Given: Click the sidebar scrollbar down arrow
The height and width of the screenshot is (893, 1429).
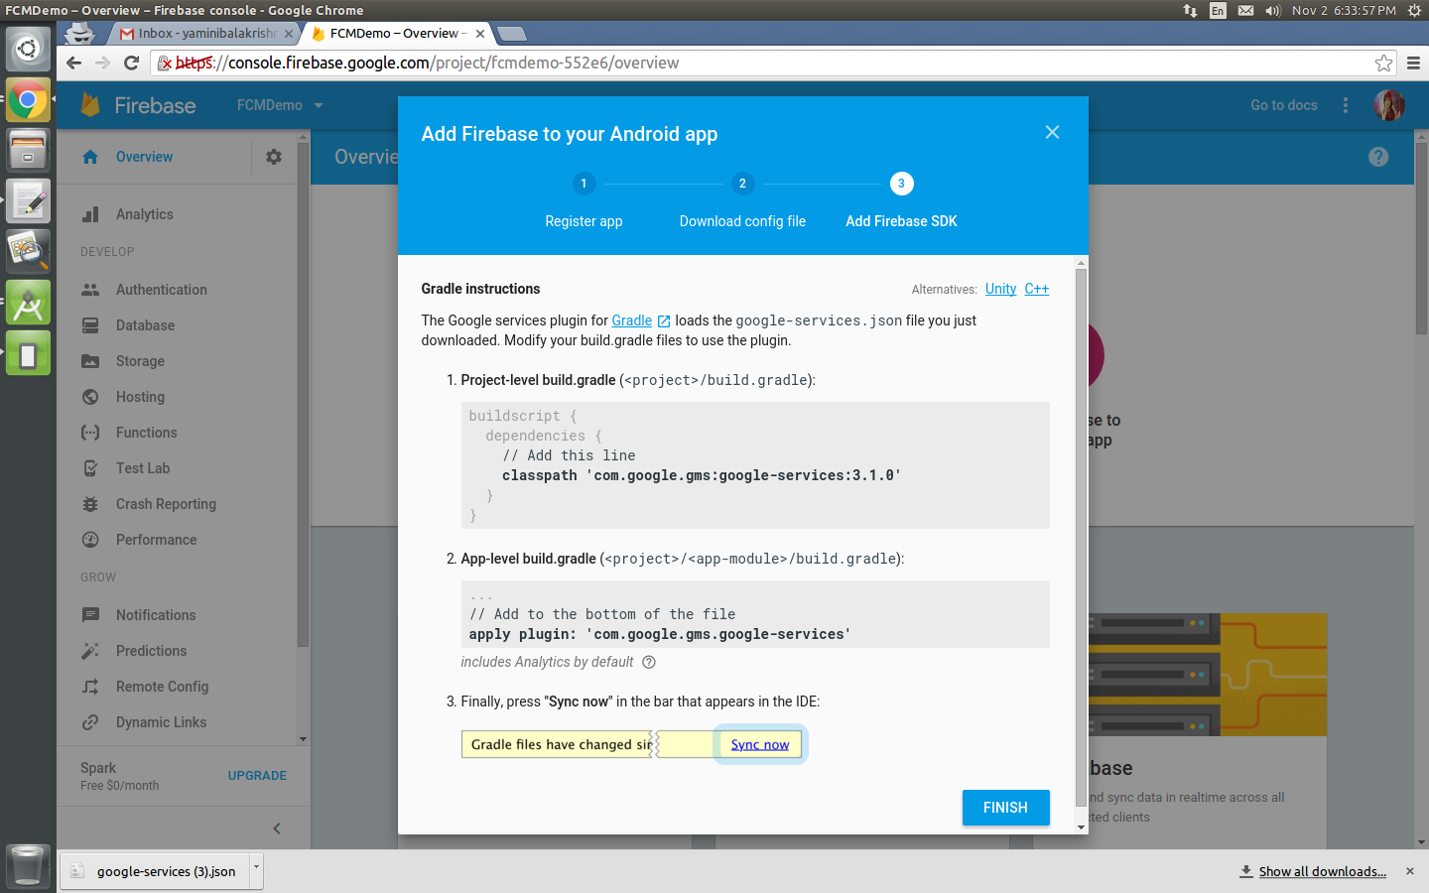Looking at the screenshot, I should (303, 739).
